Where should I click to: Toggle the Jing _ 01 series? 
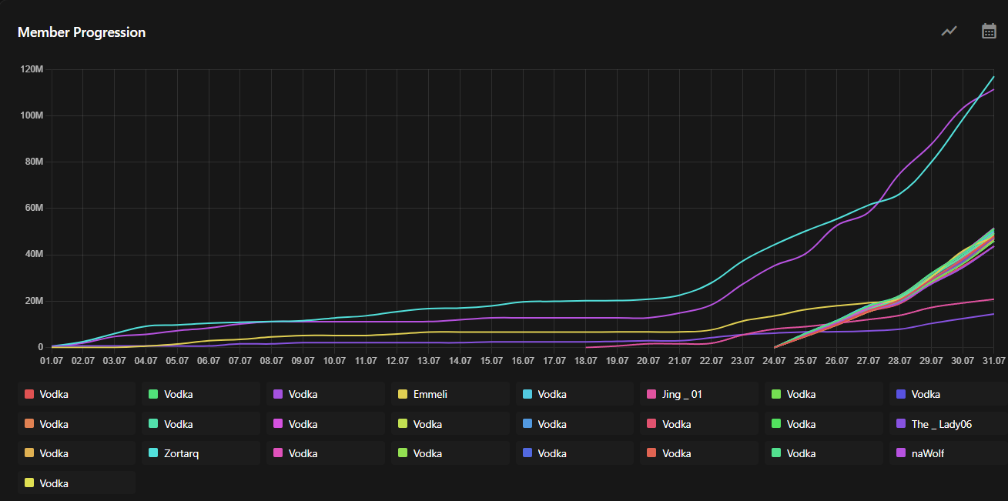699,394
